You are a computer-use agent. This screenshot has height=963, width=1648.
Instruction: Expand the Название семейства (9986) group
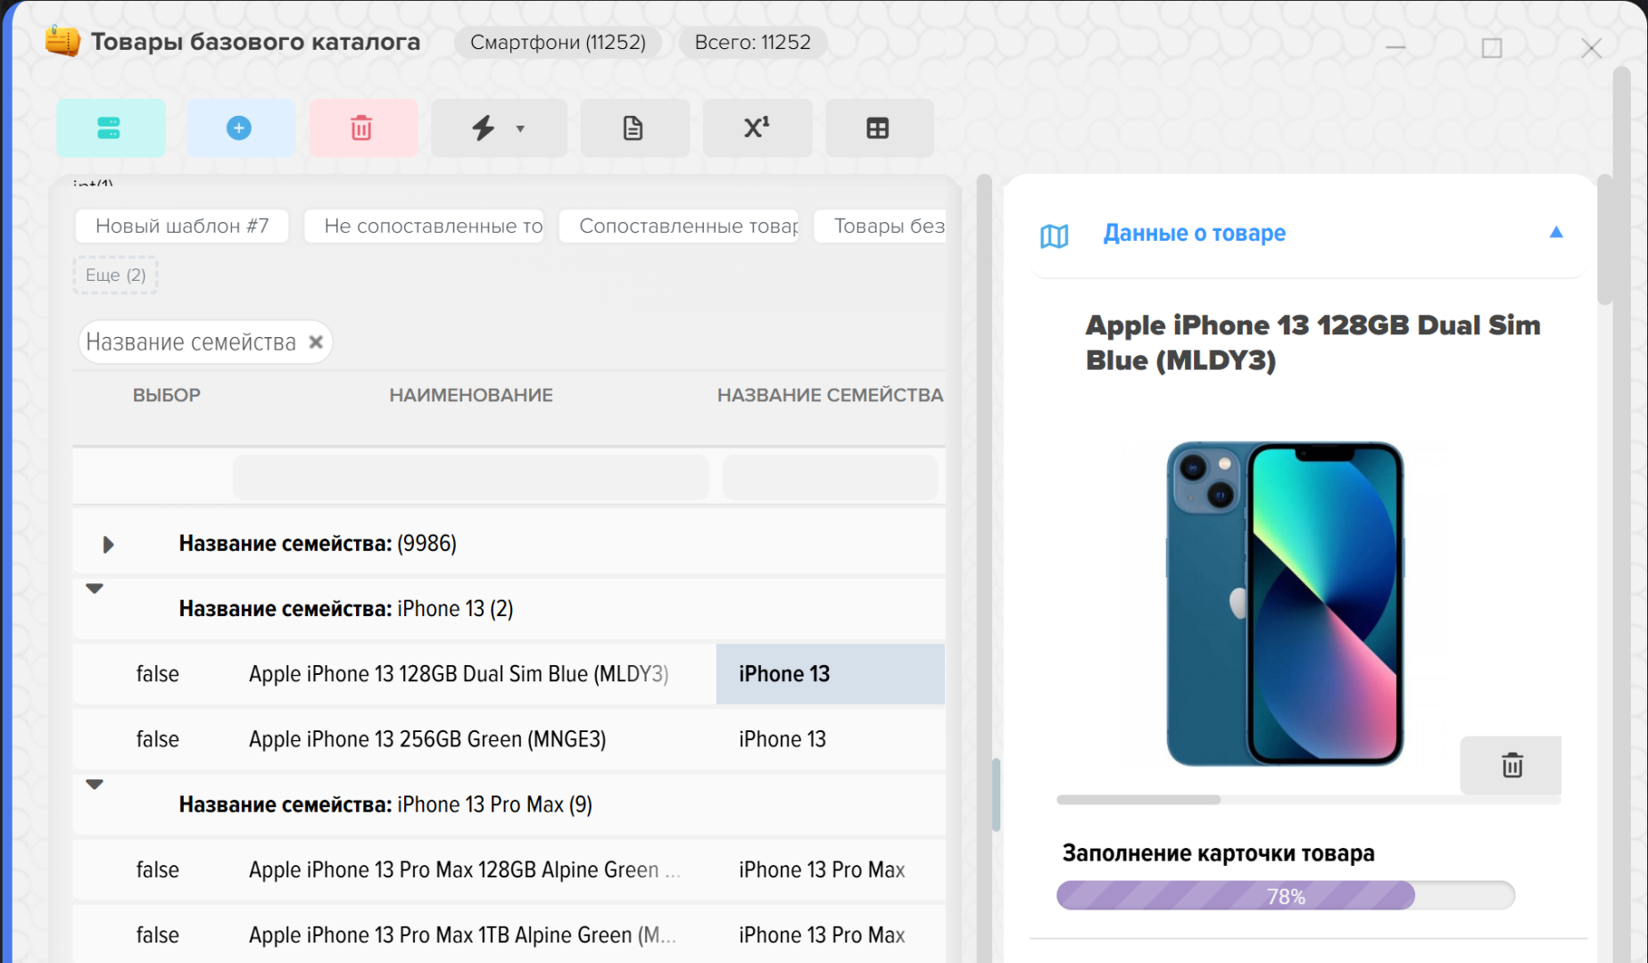108,544
